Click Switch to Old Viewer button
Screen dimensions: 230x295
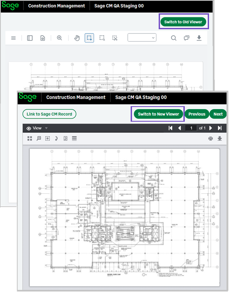pos(183,22)
